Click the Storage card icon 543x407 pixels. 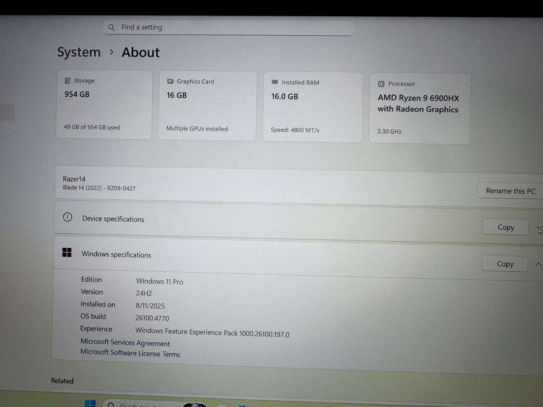pyautogui.click(x=68, y=81)
